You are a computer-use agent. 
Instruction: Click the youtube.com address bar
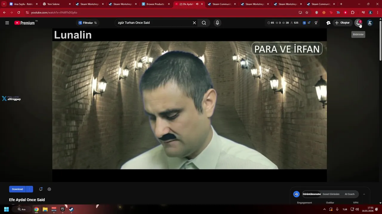point(161,12)
